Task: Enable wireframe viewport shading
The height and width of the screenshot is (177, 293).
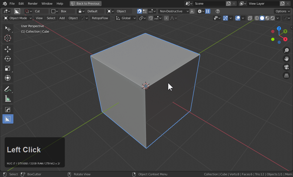Action: (x=257, y=18)
